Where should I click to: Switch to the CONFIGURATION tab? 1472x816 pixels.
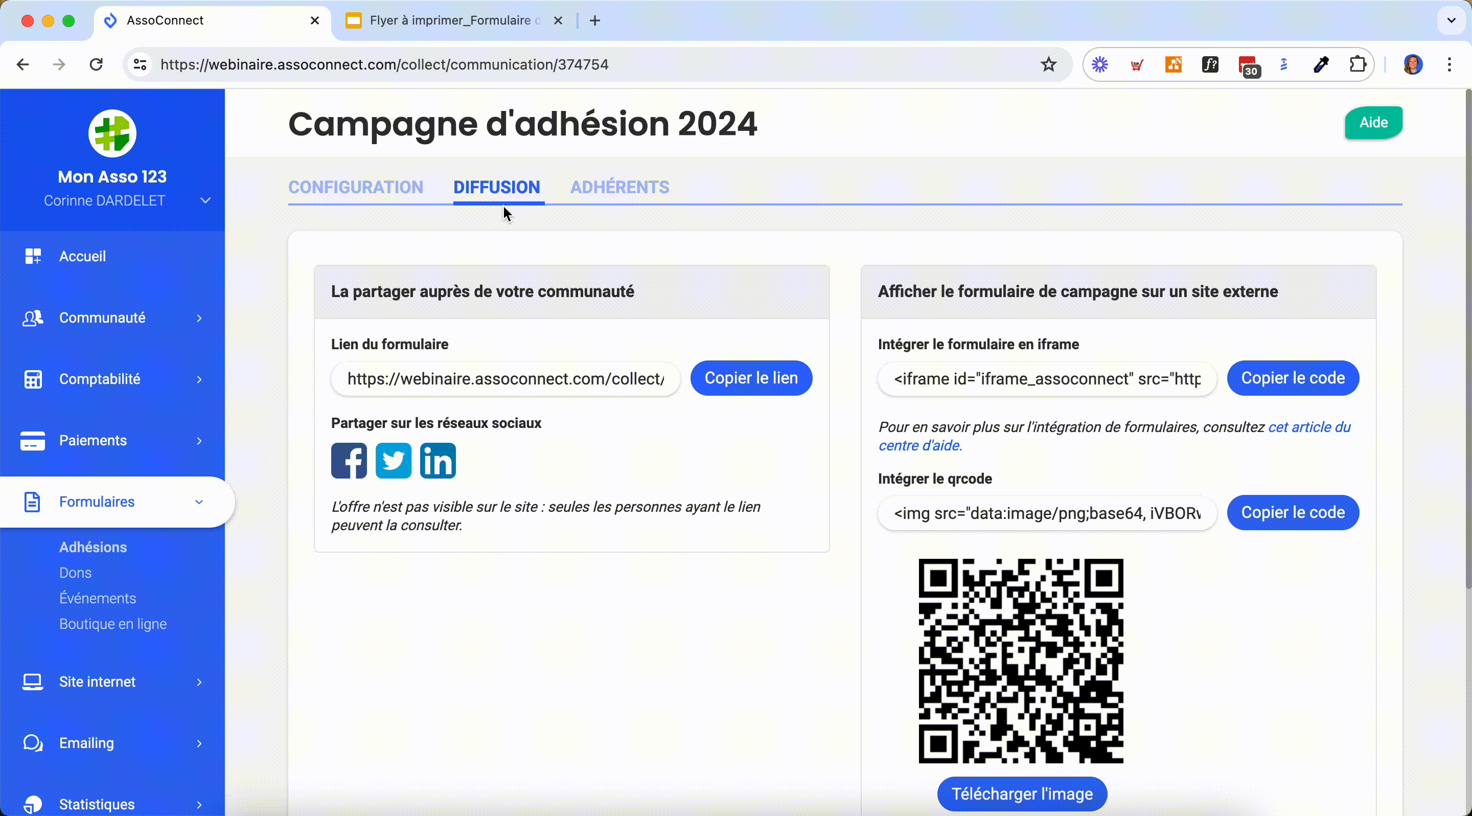point(355,188)
